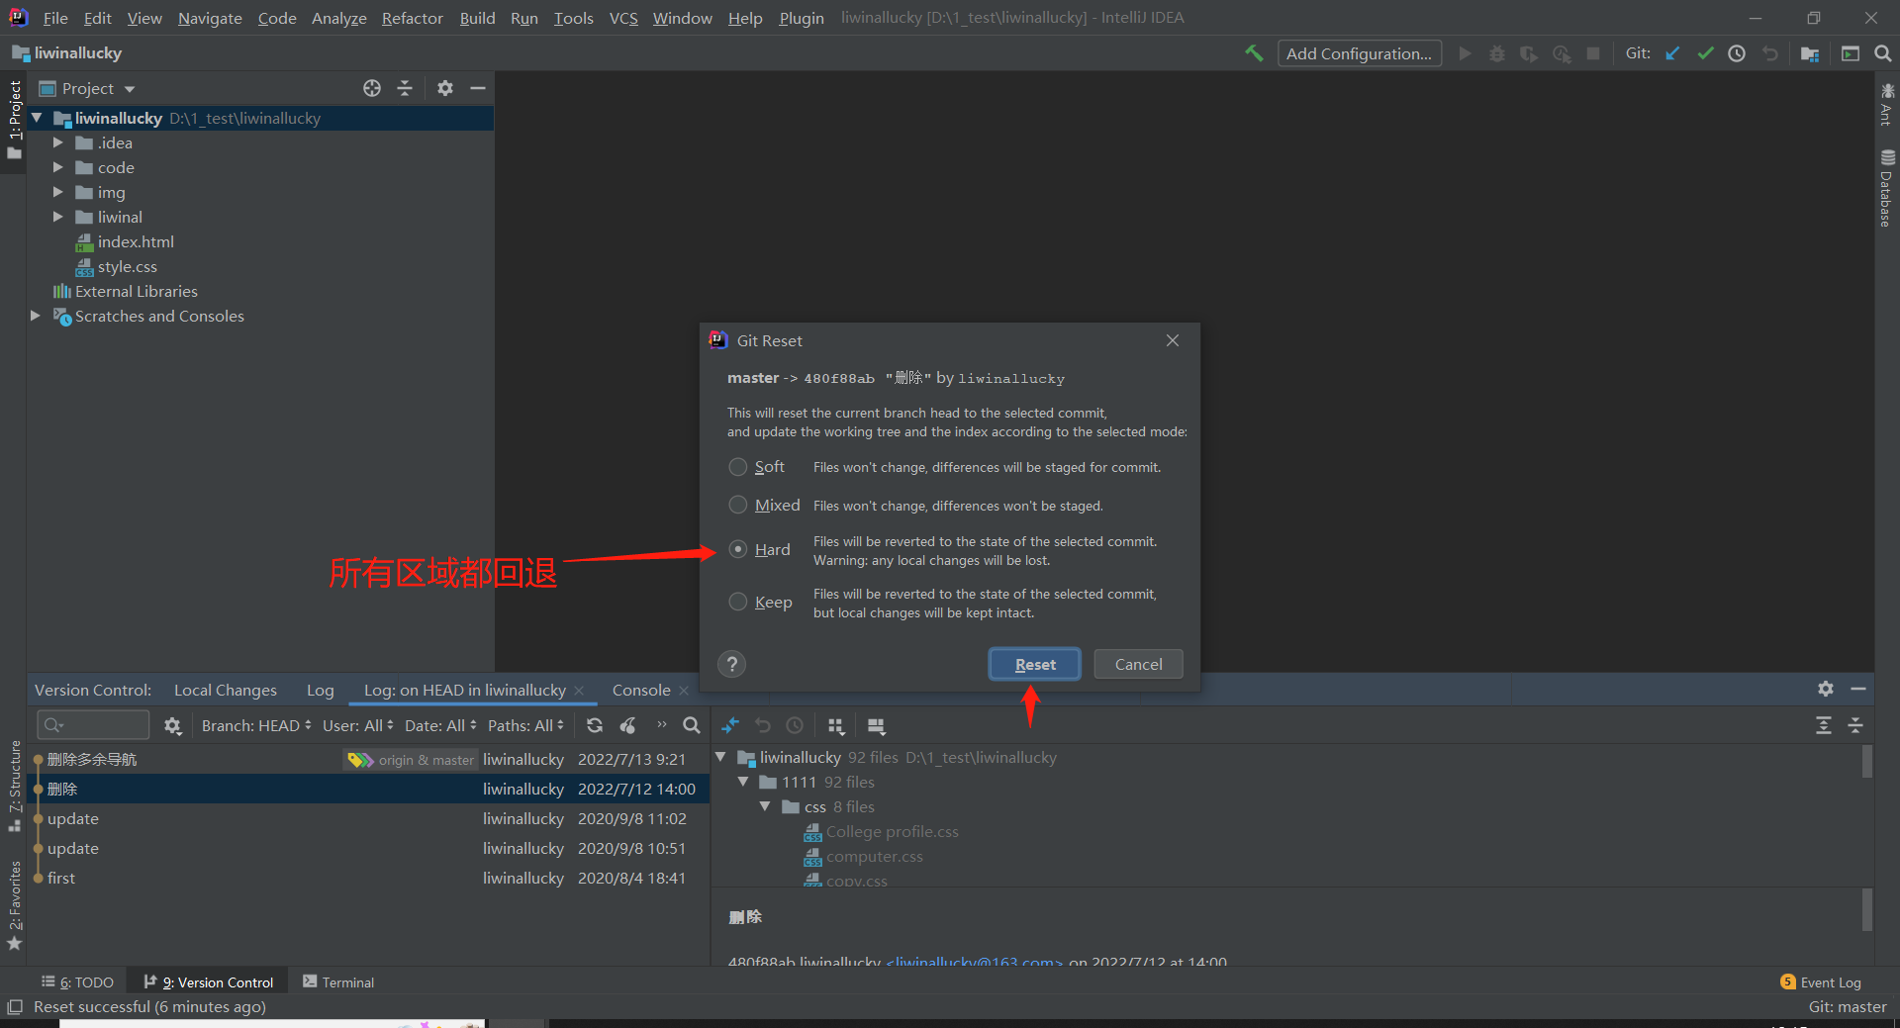Screen dimensions: 1900x1028
Task: Collapse the 1111 folder in commit details
Action: pos(743,782)
